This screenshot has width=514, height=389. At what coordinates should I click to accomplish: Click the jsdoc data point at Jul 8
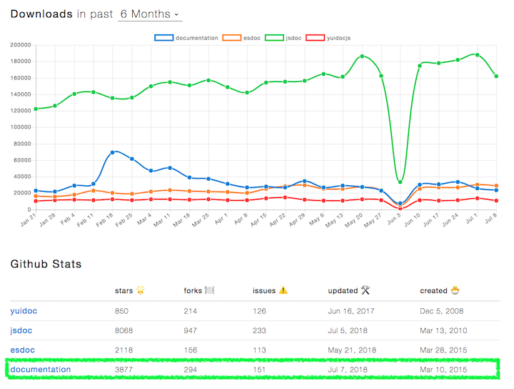pos(496,77)
